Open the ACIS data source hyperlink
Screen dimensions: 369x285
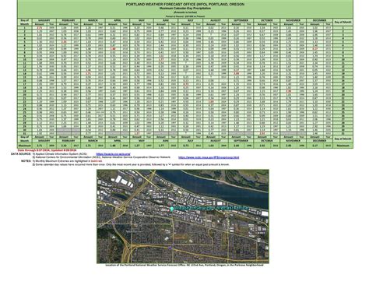114,154
